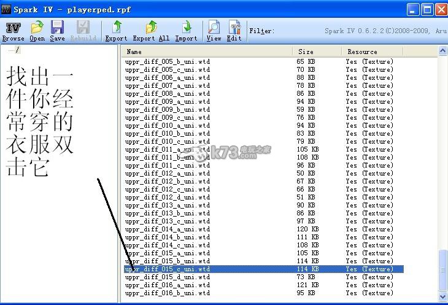Select the root folder tree node
448x305 pixels.
point(17,50)
